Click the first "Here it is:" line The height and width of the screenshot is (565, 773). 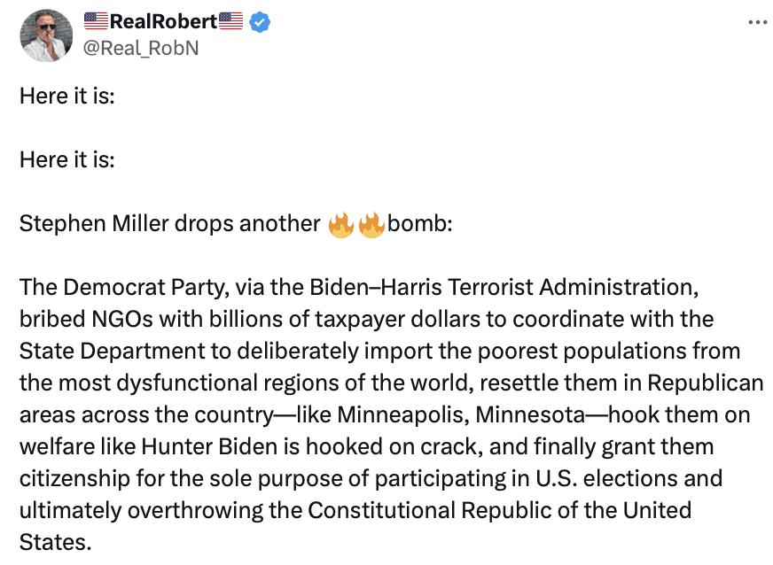coord(67,96)
